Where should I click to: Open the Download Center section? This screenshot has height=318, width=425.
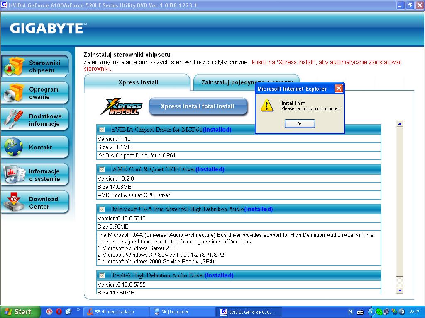tap(35, 202)
